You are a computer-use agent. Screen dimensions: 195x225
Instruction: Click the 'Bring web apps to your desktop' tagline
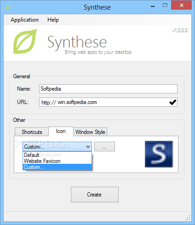(x=98, y=52)
